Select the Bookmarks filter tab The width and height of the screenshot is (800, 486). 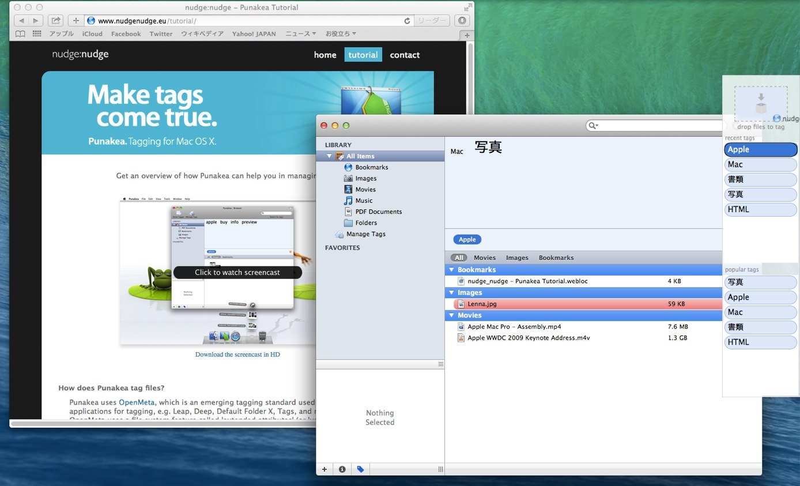556,258
